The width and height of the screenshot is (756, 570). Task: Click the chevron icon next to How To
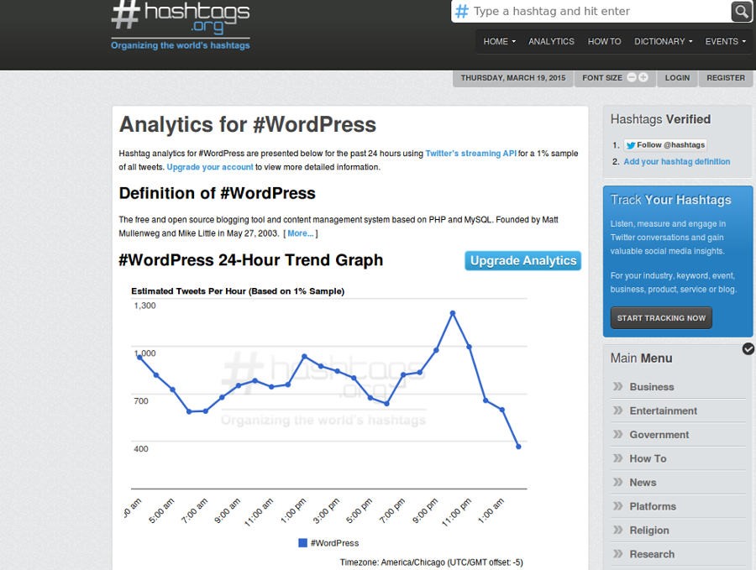pos(617,458)
